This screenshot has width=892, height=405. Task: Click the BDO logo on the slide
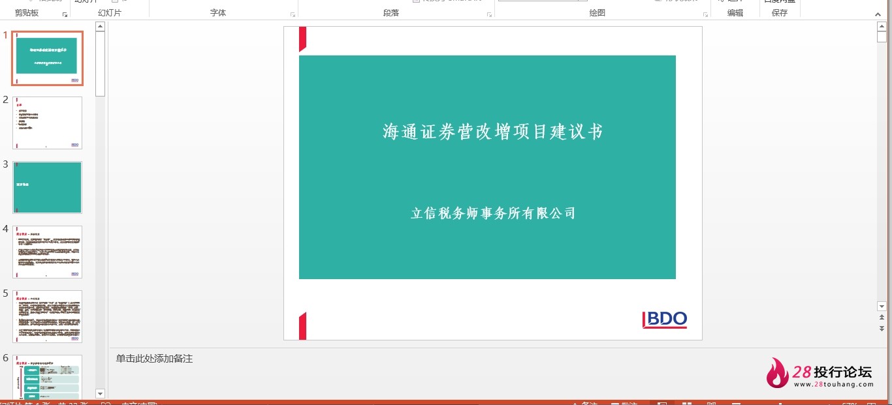(665, 319)
